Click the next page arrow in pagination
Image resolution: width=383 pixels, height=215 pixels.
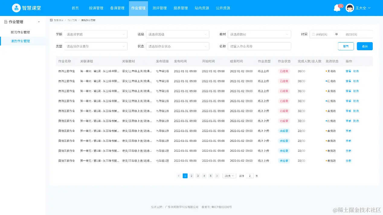tap(217, 176)
